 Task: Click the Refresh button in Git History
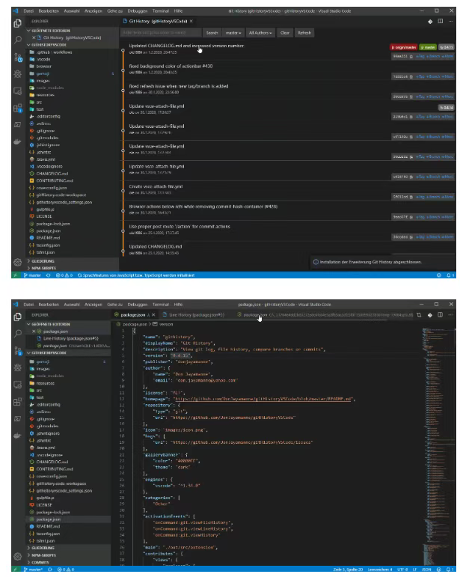pos(304,33)
